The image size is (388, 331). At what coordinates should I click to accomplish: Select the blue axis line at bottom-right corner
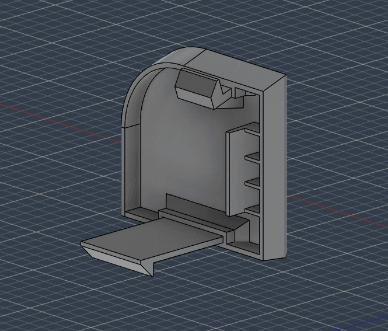(x=363, y=323)
